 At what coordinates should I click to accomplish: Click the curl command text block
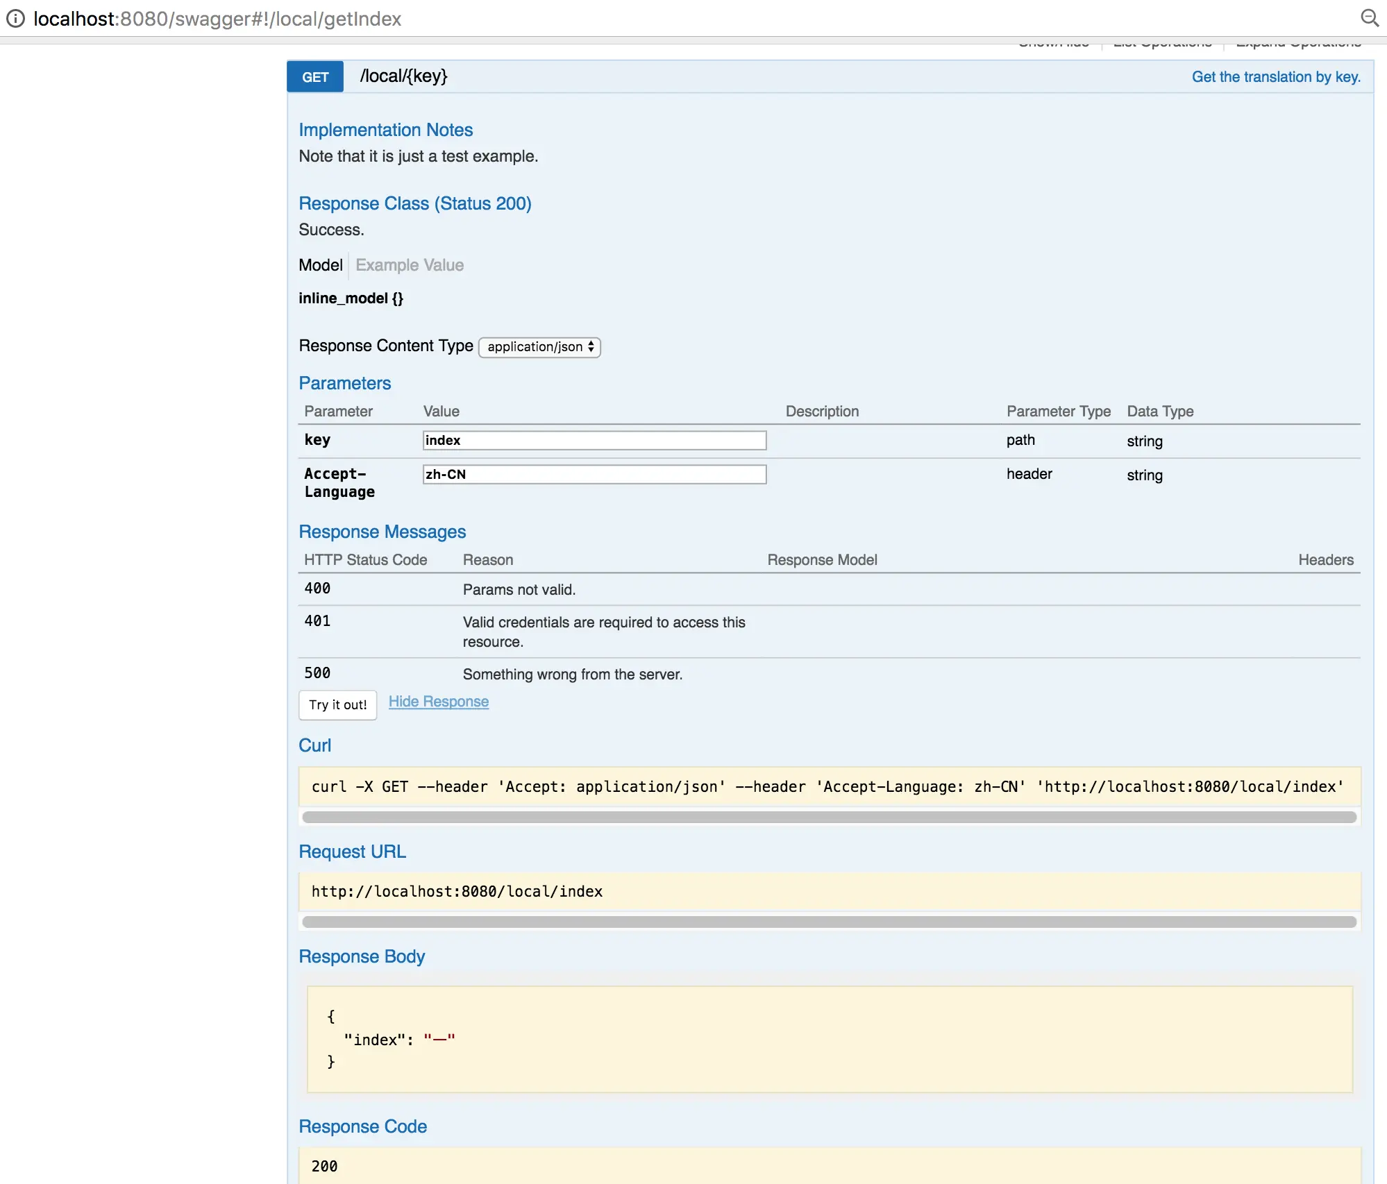click(827, 787)
